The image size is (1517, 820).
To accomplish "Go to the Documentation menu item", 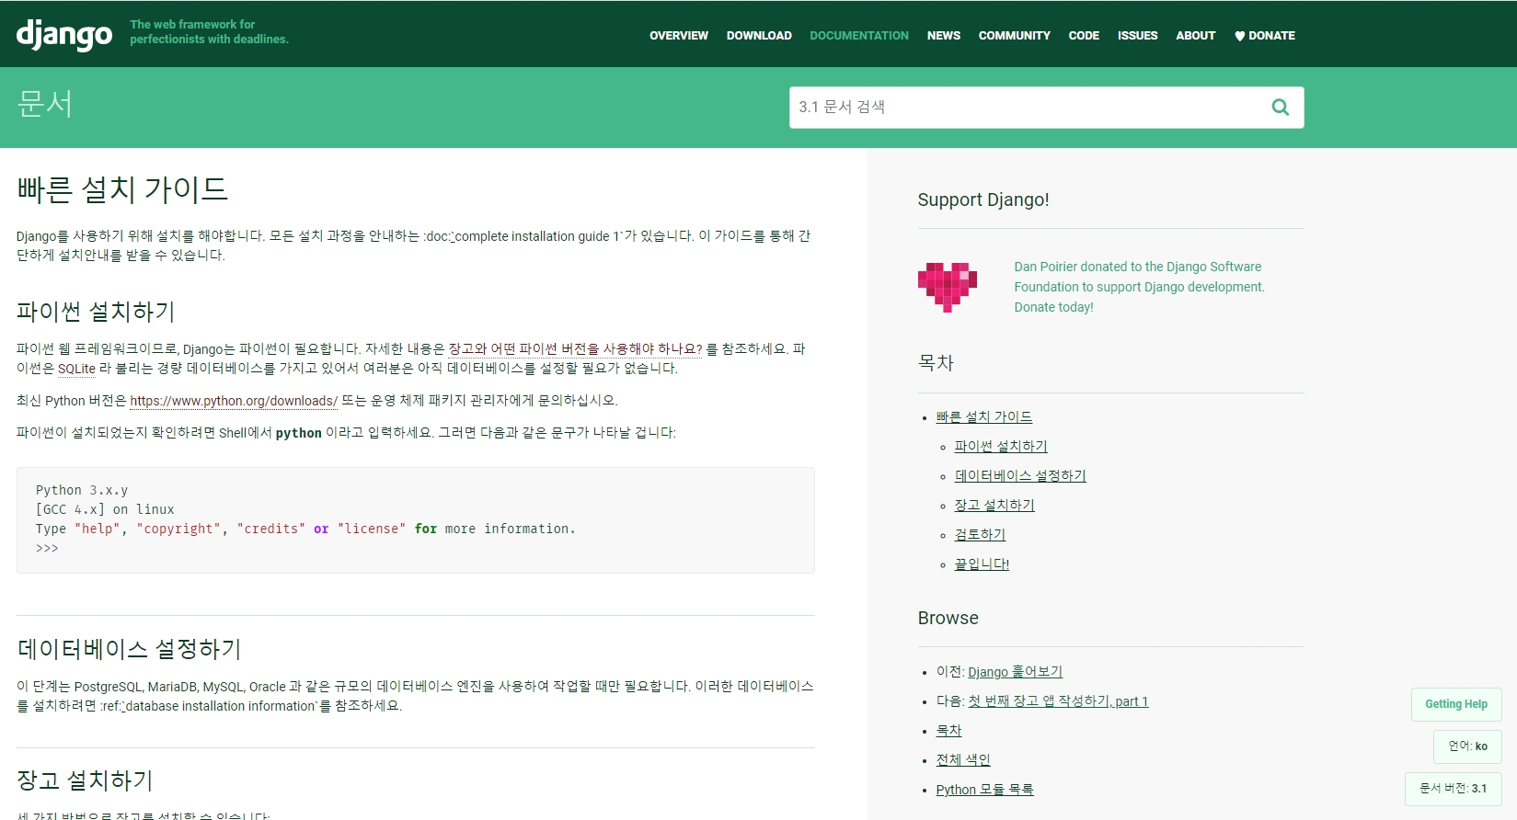I will tap(859, 36).
